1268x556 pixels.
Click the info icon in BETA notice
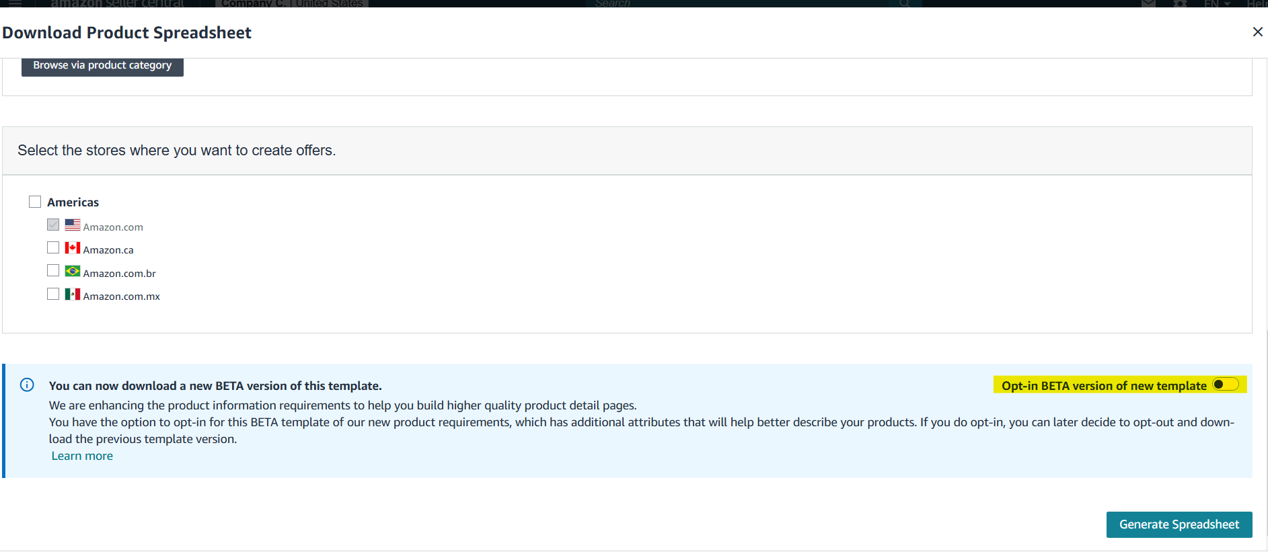27,385
